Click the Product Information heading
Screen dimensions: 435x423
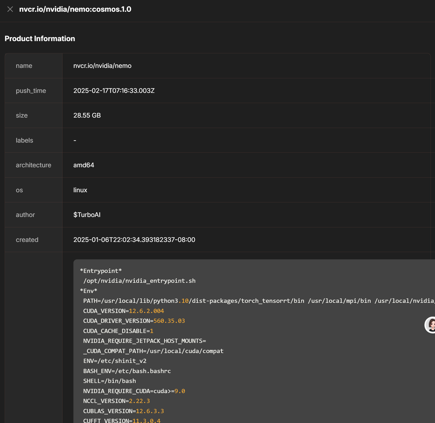pyautogui.click(x=40, y=39)
